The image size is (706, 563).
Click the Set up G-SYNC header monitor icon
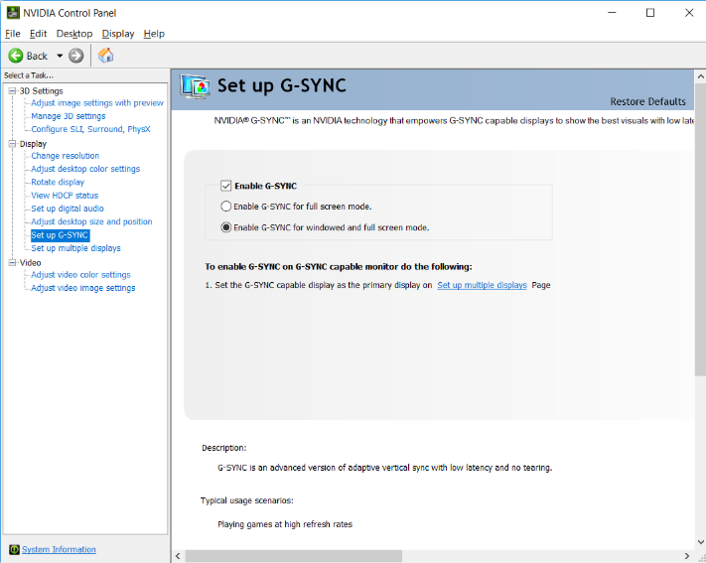(x=195, y=86)
